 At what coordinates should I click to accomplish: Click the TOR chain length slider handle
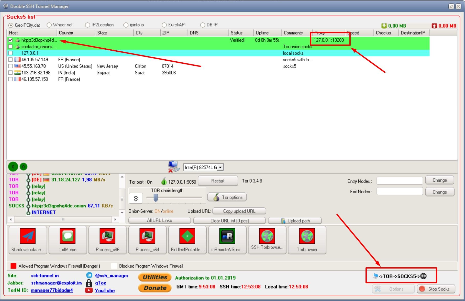pos(156,198)
